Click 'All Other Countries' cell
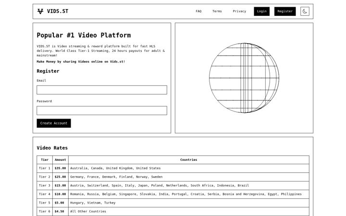Viewport: 346px width, 216px height. (x=189, y=211)
